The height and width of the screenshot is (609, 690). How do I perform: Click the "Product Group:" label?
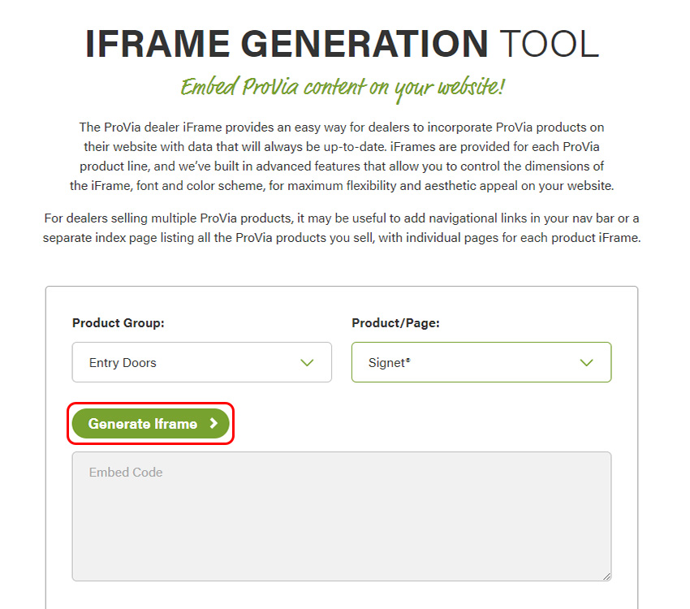coord(119,323)
